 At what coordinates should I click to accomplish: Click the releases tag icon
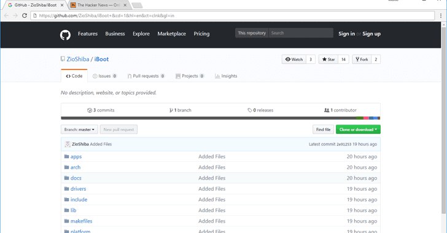pos(250,110)
